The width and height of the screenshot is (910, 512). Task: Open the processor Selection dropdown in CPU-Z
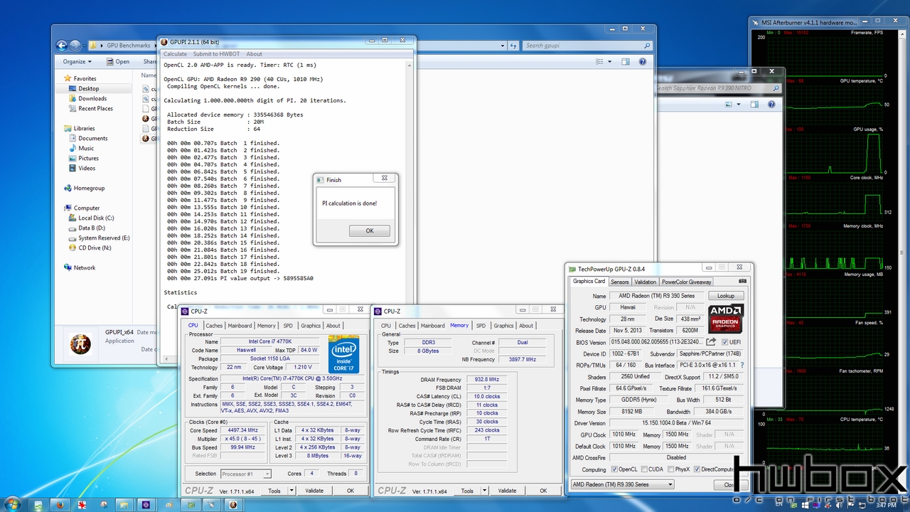click(x=245, y=474)
